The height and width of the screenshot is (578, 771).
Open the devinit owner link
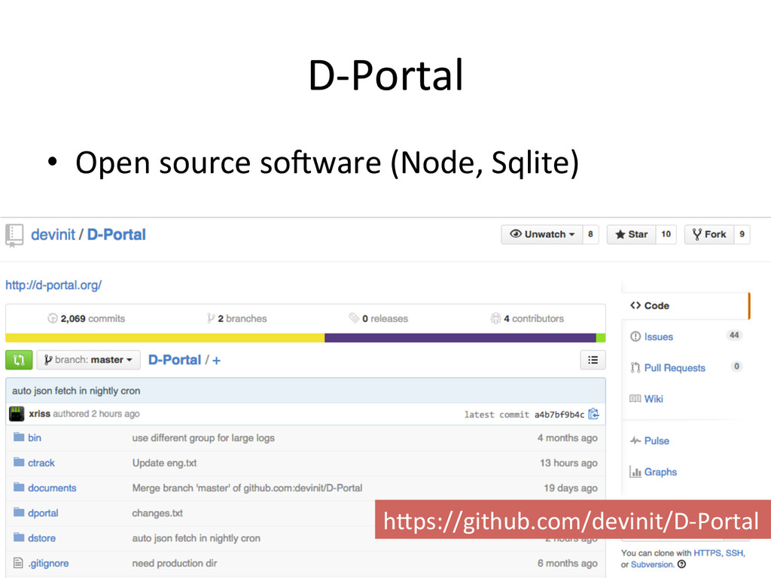pyautogui.click(x=53, y=235)
